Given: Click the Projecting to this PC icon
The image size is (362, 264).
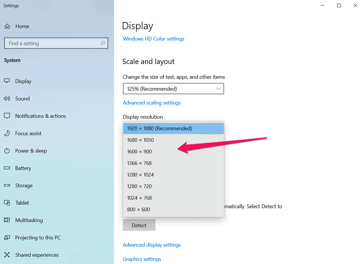Looking at the screenshot, I should point(7,237).
